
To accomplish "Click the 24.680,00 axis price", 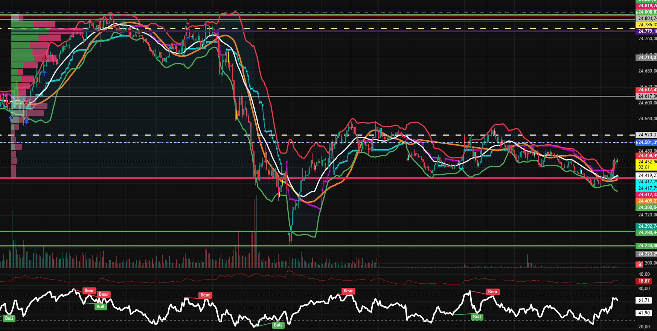I will 647,71.
